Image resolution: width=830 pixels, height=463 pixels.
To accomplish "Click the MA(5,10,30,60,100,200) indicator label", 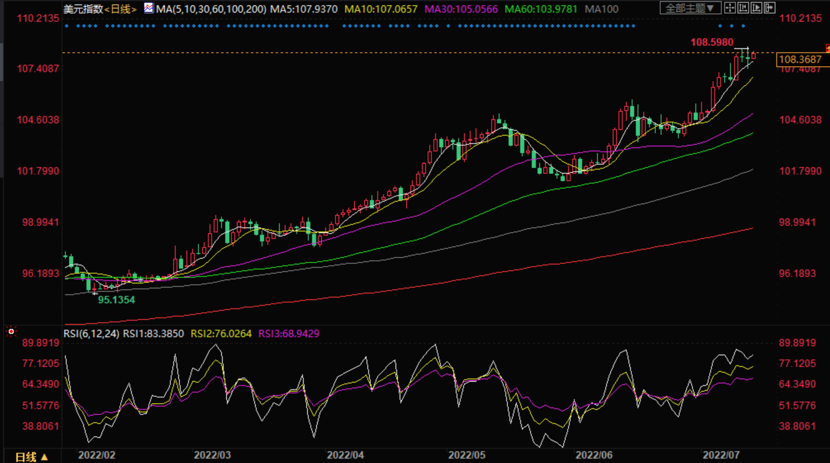I will pyautogui.click(x=211, y=9).
